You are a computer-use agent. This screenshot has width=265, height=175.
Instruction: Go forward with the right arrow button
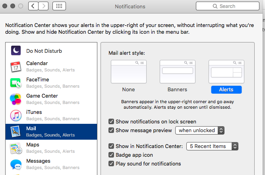click(x=43, y=6)
